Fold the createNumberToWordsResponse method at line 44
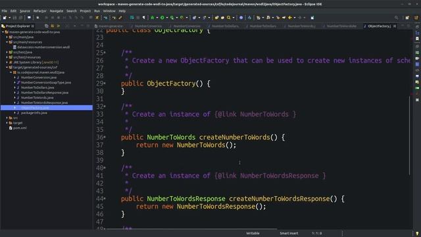The width and height of the screenshot is (421, 237). pyautogui.click(x=105, y=199)
